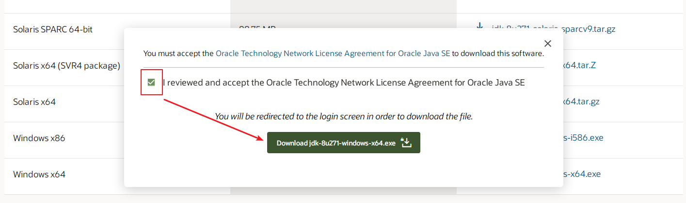Select the Windows x64 row label

39,174
